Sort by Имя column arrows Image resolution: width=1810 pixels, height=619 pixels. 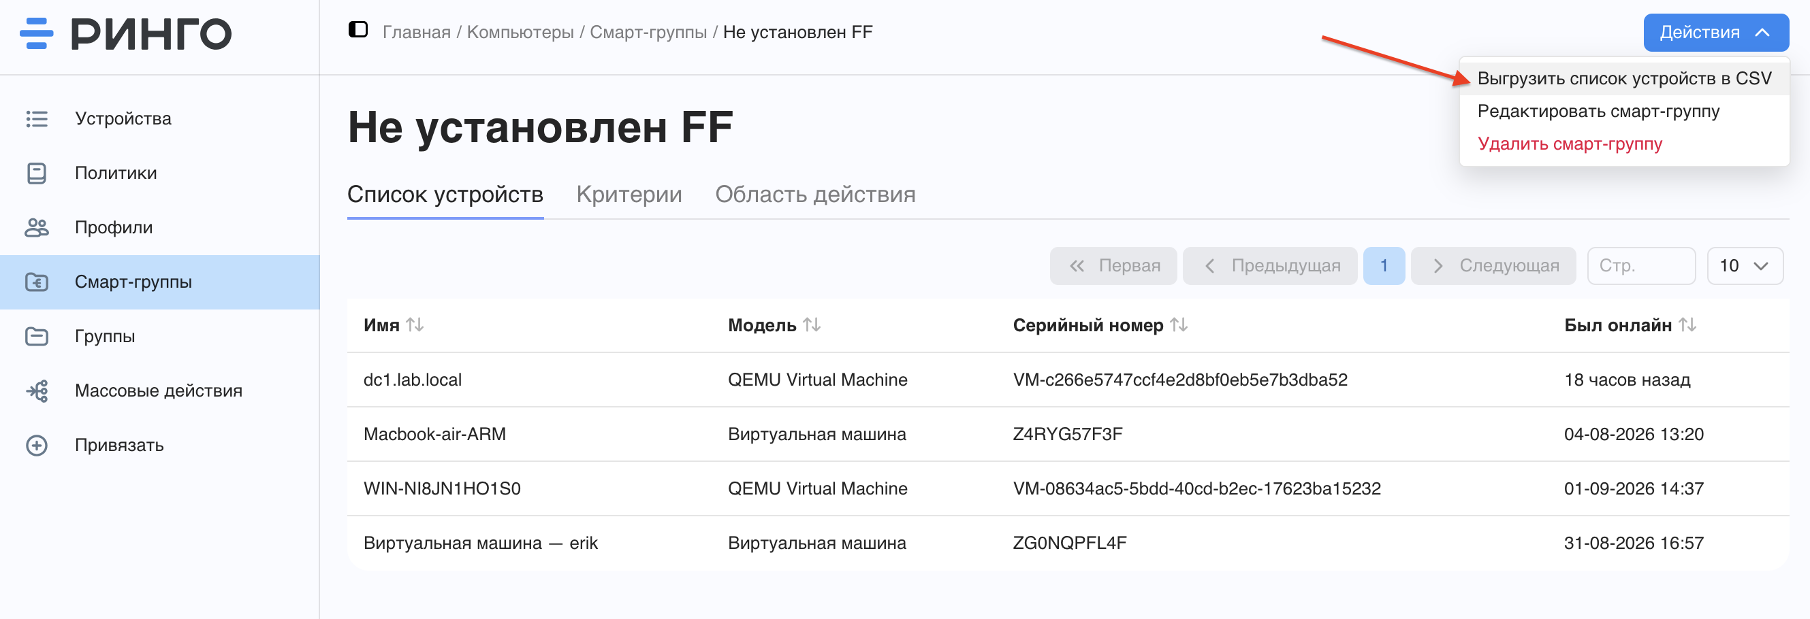(415, 325)
